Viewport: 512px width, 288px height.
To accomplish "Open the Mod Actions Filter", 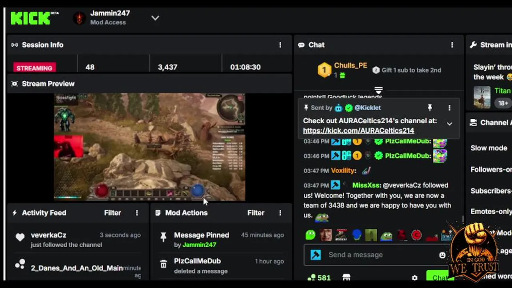I will [256, 213].
